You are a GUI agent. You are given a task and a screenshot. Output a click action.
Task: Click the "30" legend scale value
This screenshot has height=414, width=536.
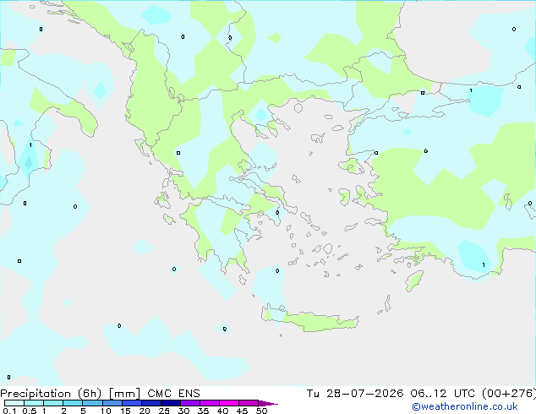coord(183,411)
